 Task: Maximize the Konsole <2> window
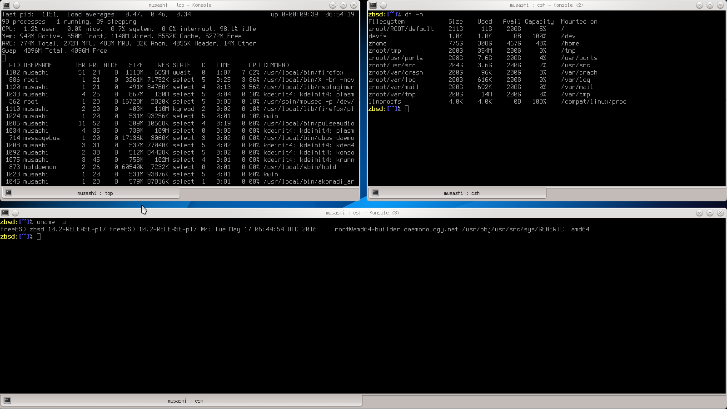click(710, 5)
